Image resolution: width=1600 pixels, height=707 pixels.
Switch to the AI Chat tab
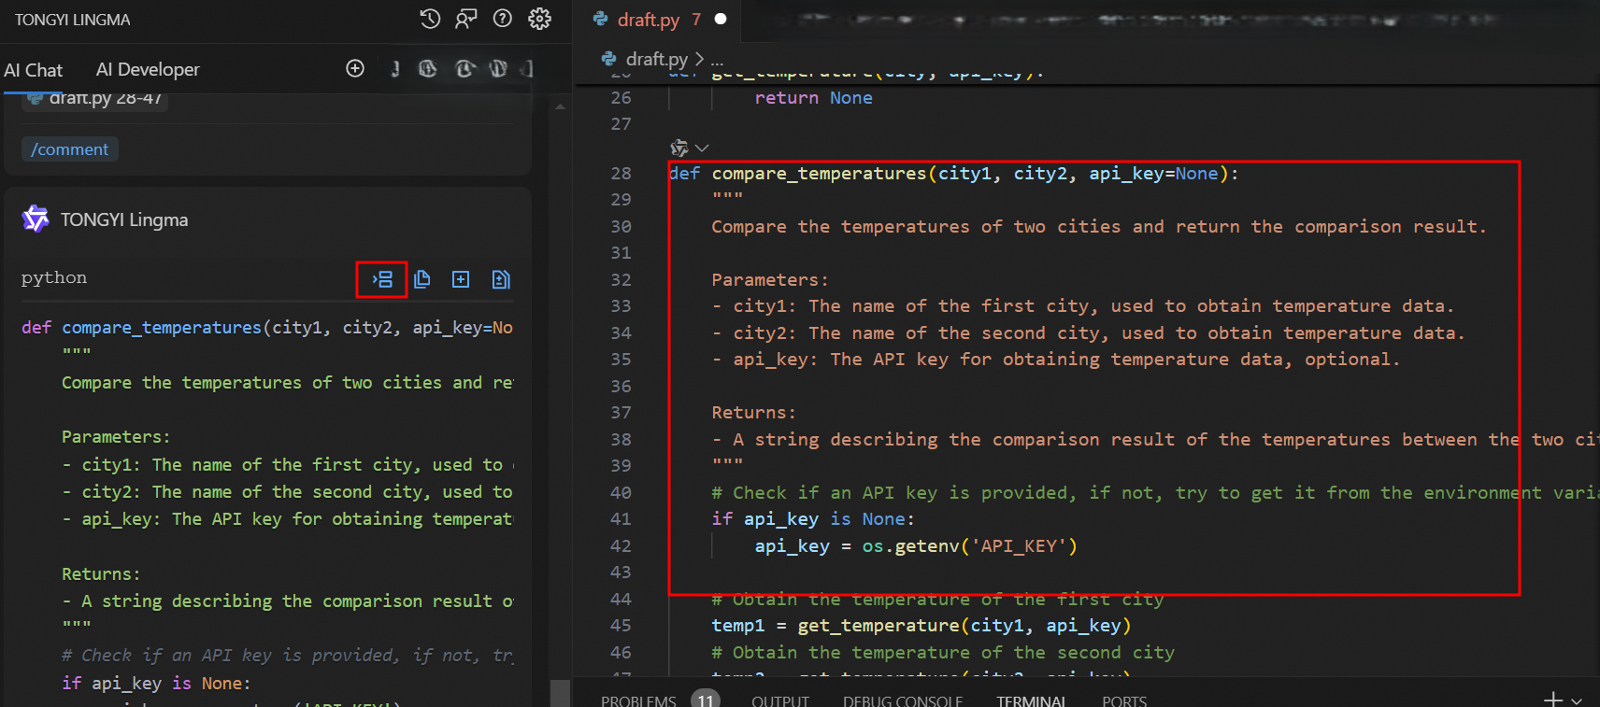pos(34,70)
